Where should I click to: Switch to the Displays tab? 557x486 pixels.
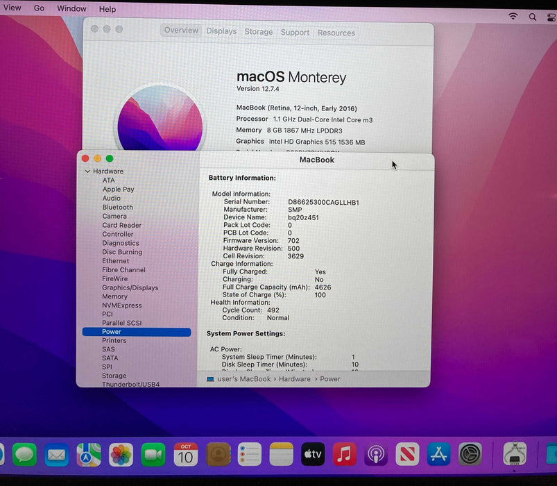coord(221,31)
